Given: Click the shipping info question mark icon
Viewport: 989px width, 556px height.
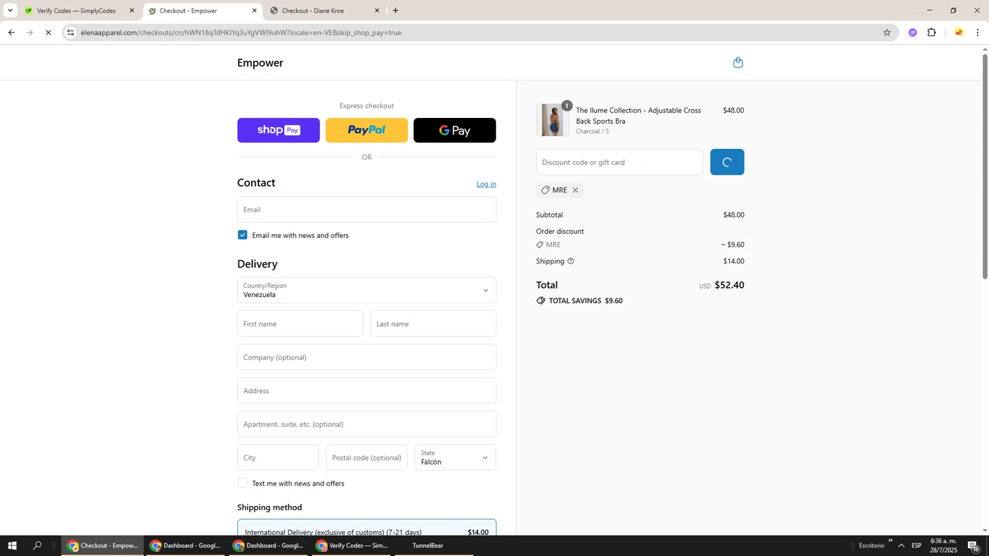Looking at the screenshot, I should 571,261.
